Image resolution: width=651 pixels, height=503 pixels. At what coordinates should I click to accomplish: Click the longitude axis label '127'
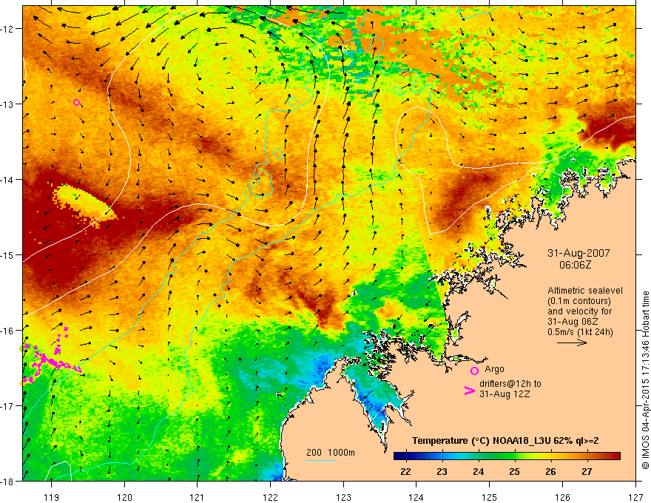635,497
